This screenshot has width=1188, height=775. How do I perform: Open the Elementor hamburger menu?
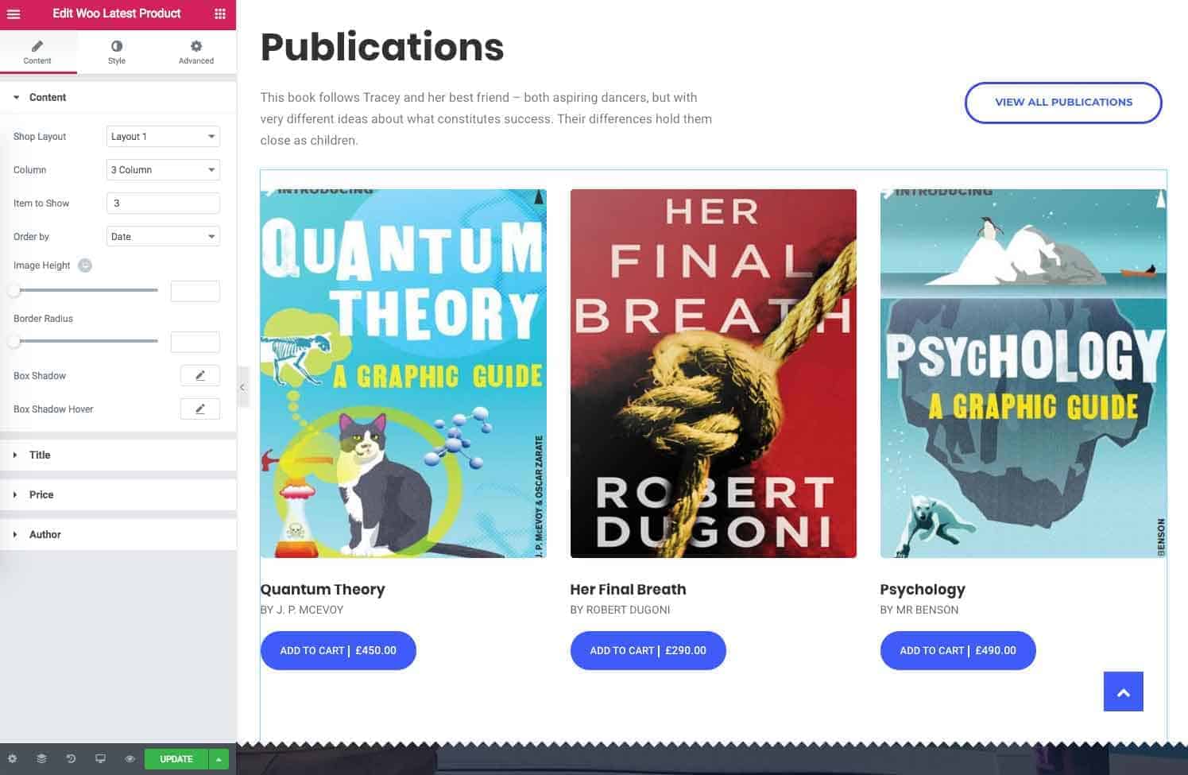pos(14,14)
